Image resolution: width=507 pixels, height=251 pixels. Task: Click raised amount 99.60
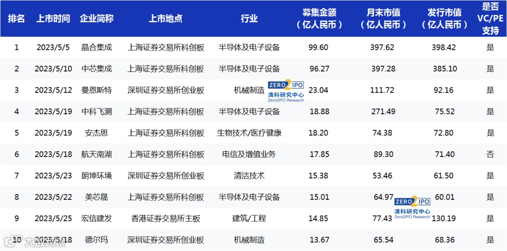pos(318,47)
